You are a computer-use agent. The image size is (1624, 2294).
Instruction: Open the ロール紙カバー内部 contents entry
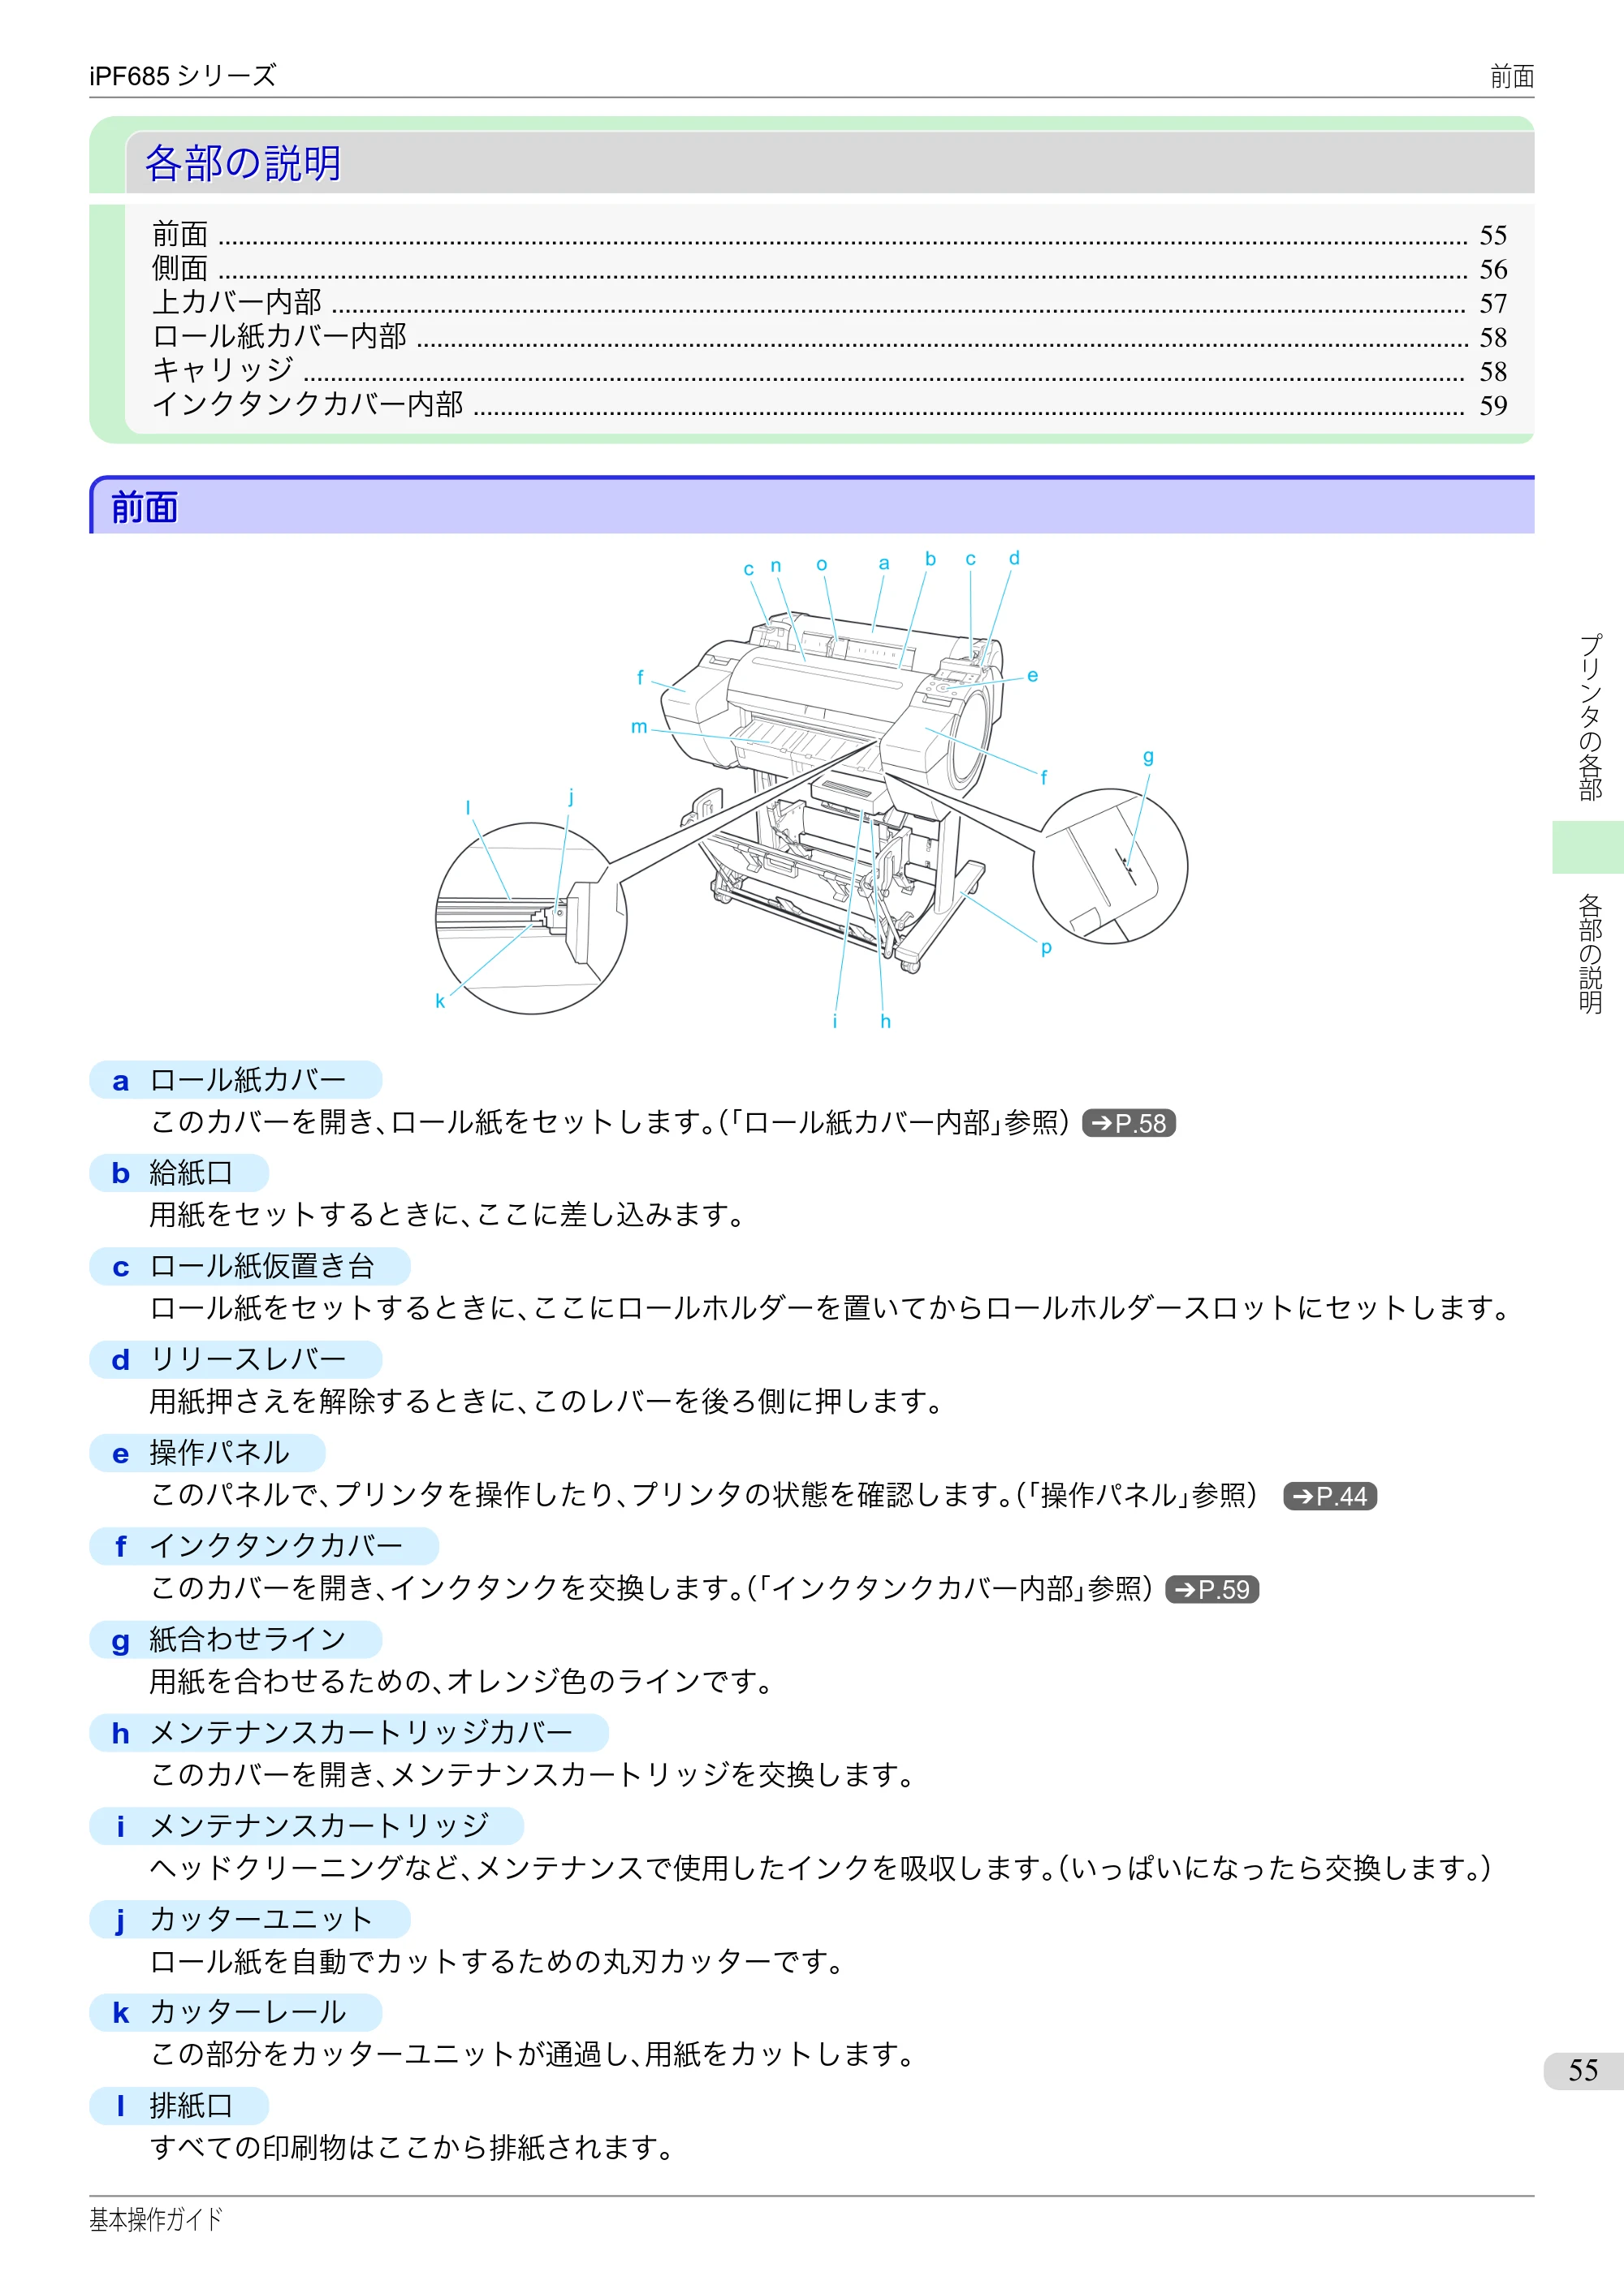[829, 337]
